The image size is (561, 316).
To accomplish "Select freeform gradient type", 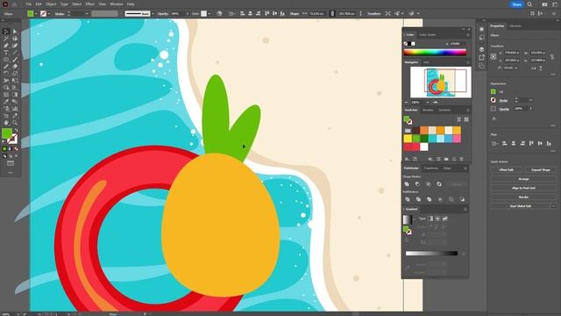I will 445,219.
